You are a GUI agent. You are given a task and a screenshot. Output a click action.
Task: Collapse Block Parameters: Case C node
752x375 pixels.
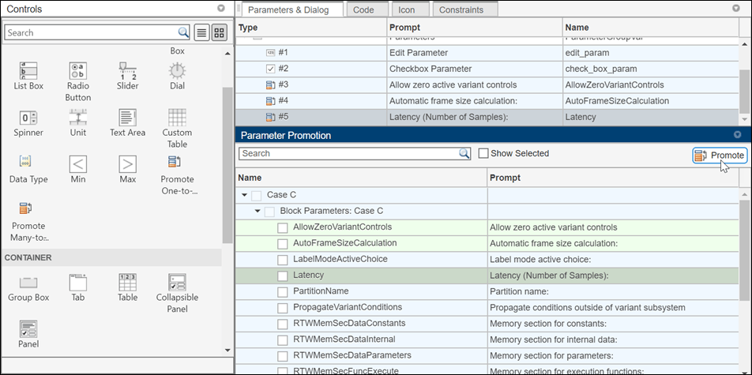pyautogui.click(x=258, y=211)
